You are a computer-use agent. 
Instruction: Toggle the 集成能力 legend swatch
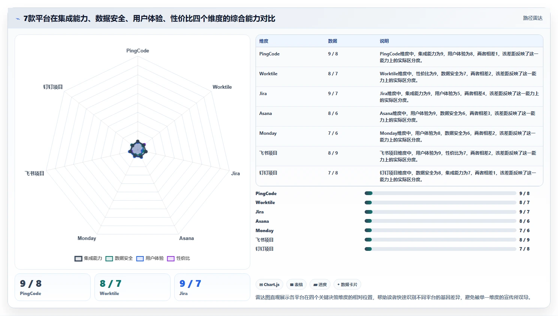(78, 258)
